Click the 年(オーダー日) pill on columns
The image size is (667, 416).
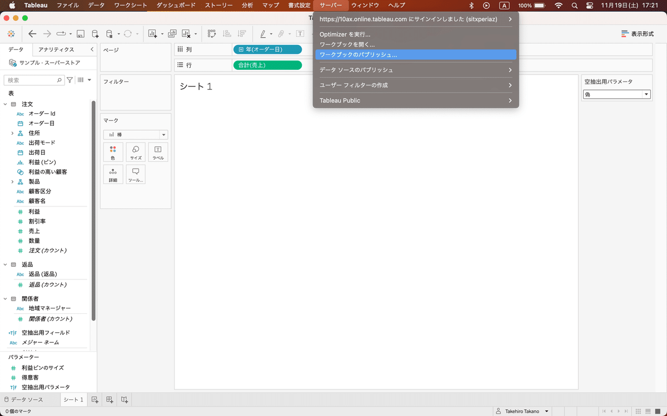coord(267,49)
